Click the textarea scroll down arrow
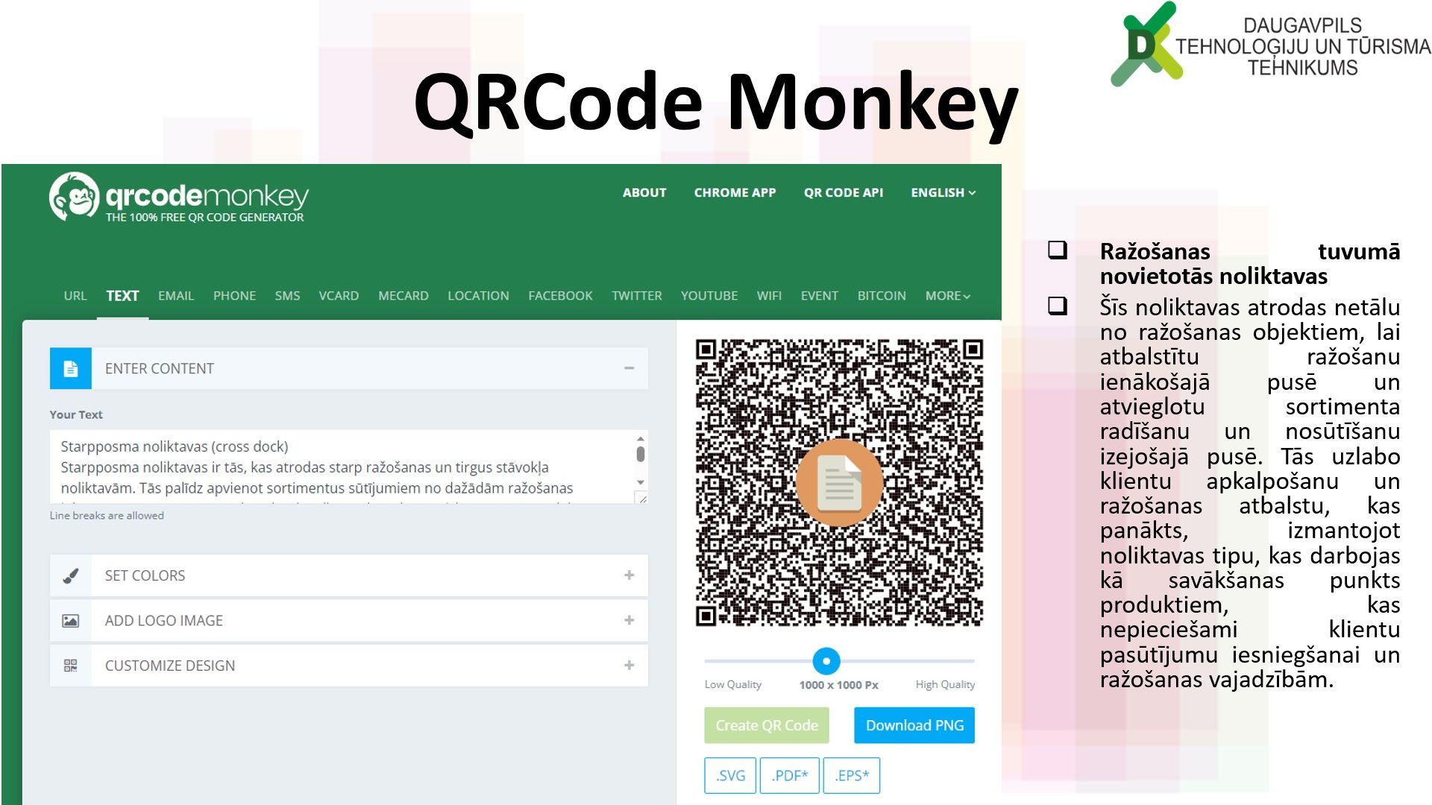Viewport: 1432px width, 805px height. [641, 482]
